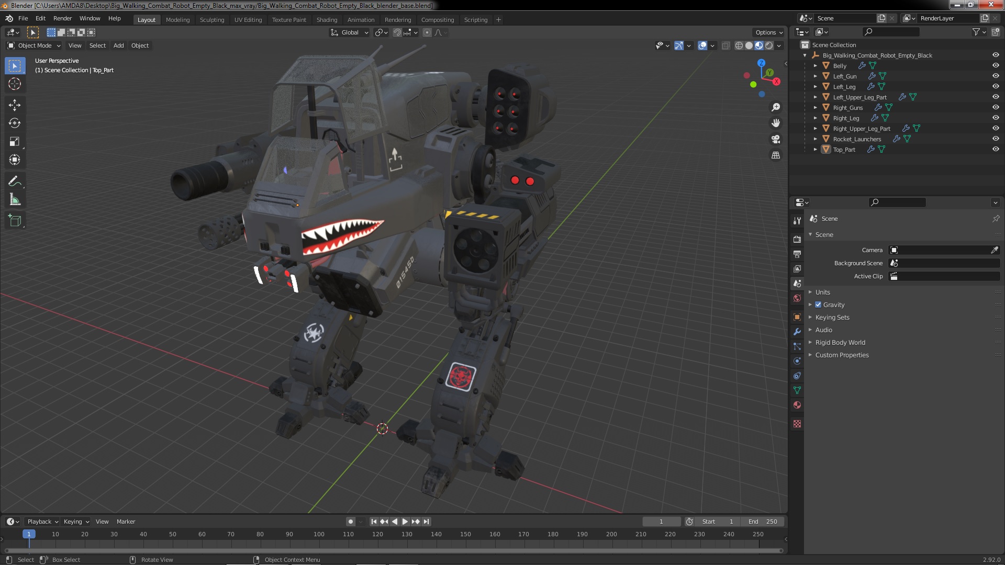Screen dimensions: 1005x565
Task: Activate the Annotate tool
Action: (x=15, y=182)
